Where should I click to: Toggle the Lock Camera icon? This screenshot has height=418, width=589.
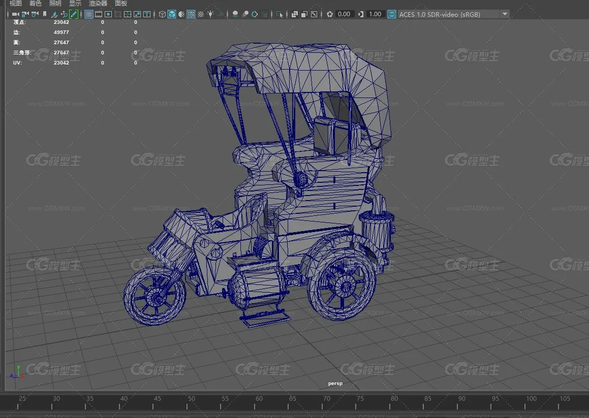(x=25, y=14)
